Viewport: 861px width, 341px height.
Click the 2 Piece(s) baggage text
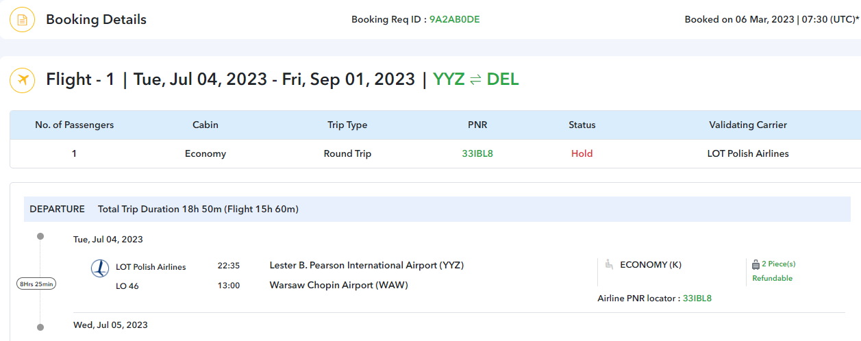click(x=779, y=264)
